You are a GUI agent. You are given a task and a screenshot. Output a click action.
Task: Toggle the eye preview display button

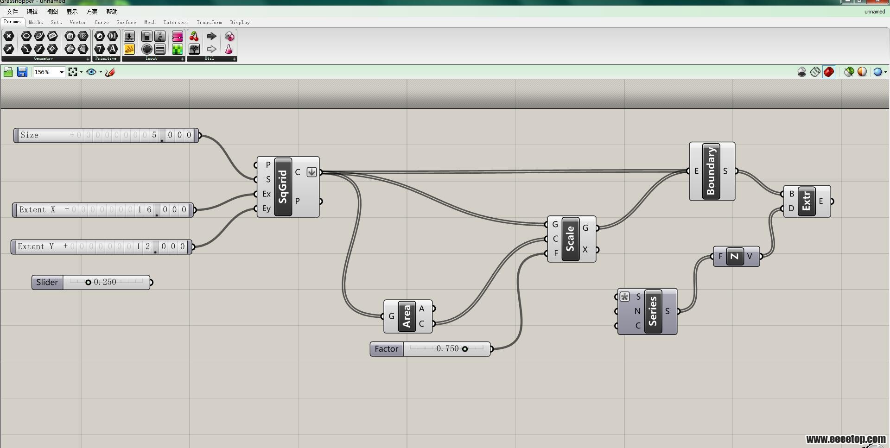[91, 72]
